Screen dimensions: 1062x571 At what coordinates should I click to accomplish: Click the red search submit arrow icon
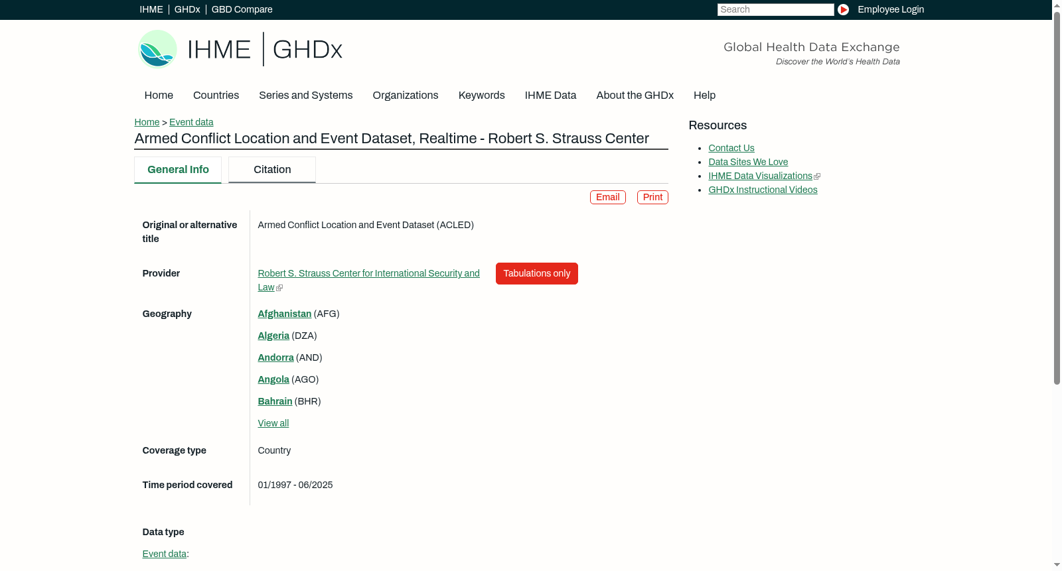click(843, 9)
